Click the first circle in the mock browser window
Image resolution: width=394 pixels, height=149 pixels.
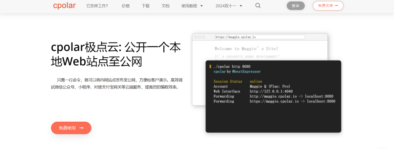[196, 37]
